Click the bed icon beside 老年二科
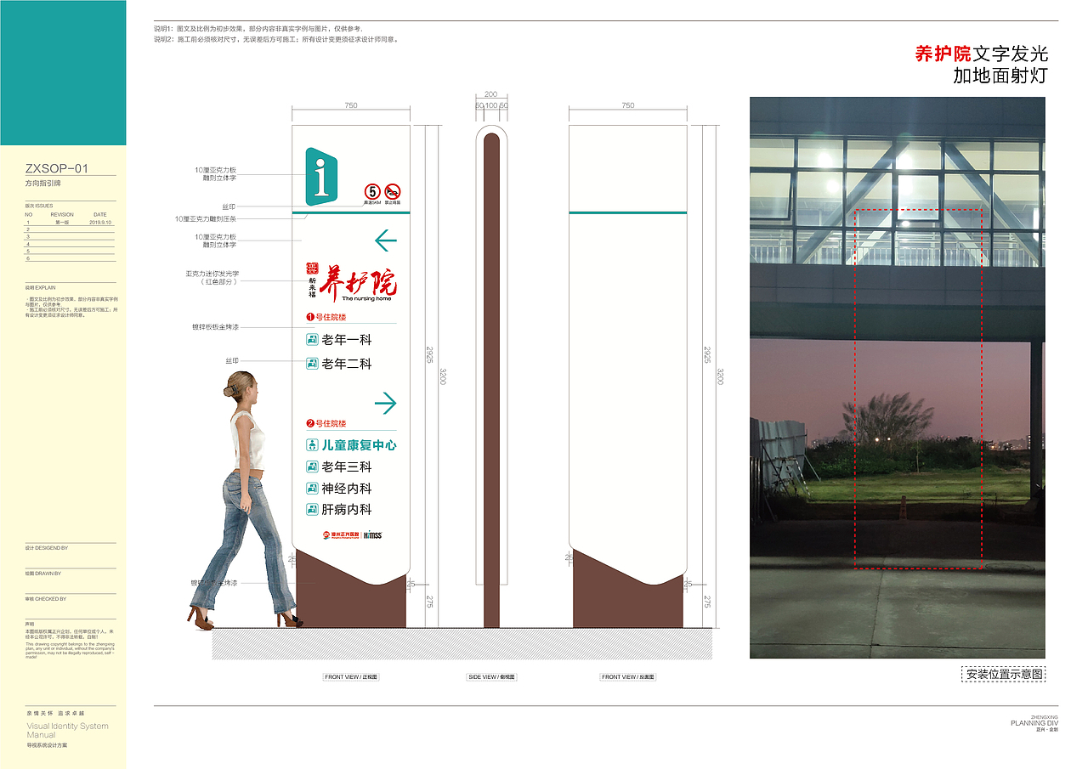The height and width of the screenshot is (769, 1088). [x=312, y=364]
